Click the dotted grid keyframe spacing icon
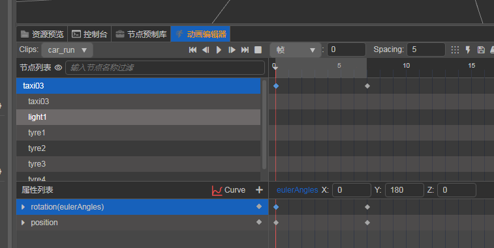Screen dimensions: 494x248 tap(455, 49)
